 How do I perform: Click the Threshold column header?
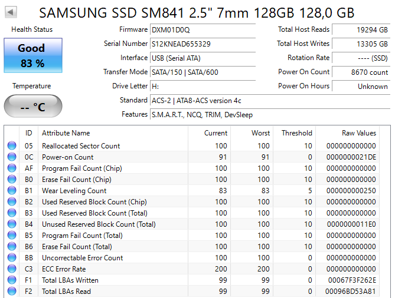tap(296, 133)
